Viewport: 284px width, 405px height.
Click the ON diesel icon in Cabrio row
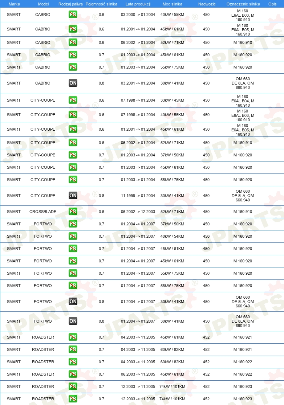(73, 83)
